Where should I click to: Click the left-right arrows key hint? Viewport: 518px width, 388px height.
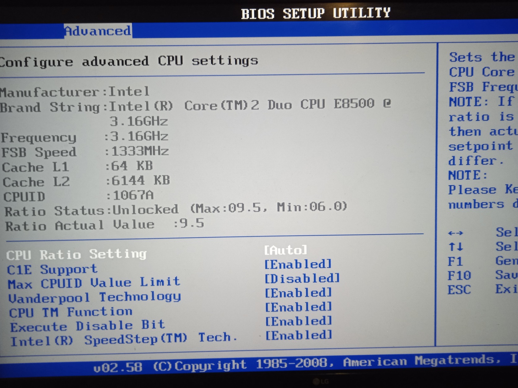(x=455, y=233)
